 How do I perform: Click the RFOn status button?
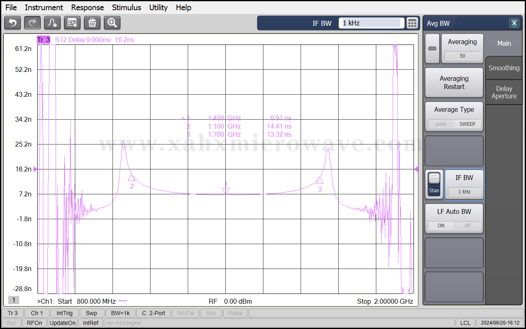pos(34,323)
